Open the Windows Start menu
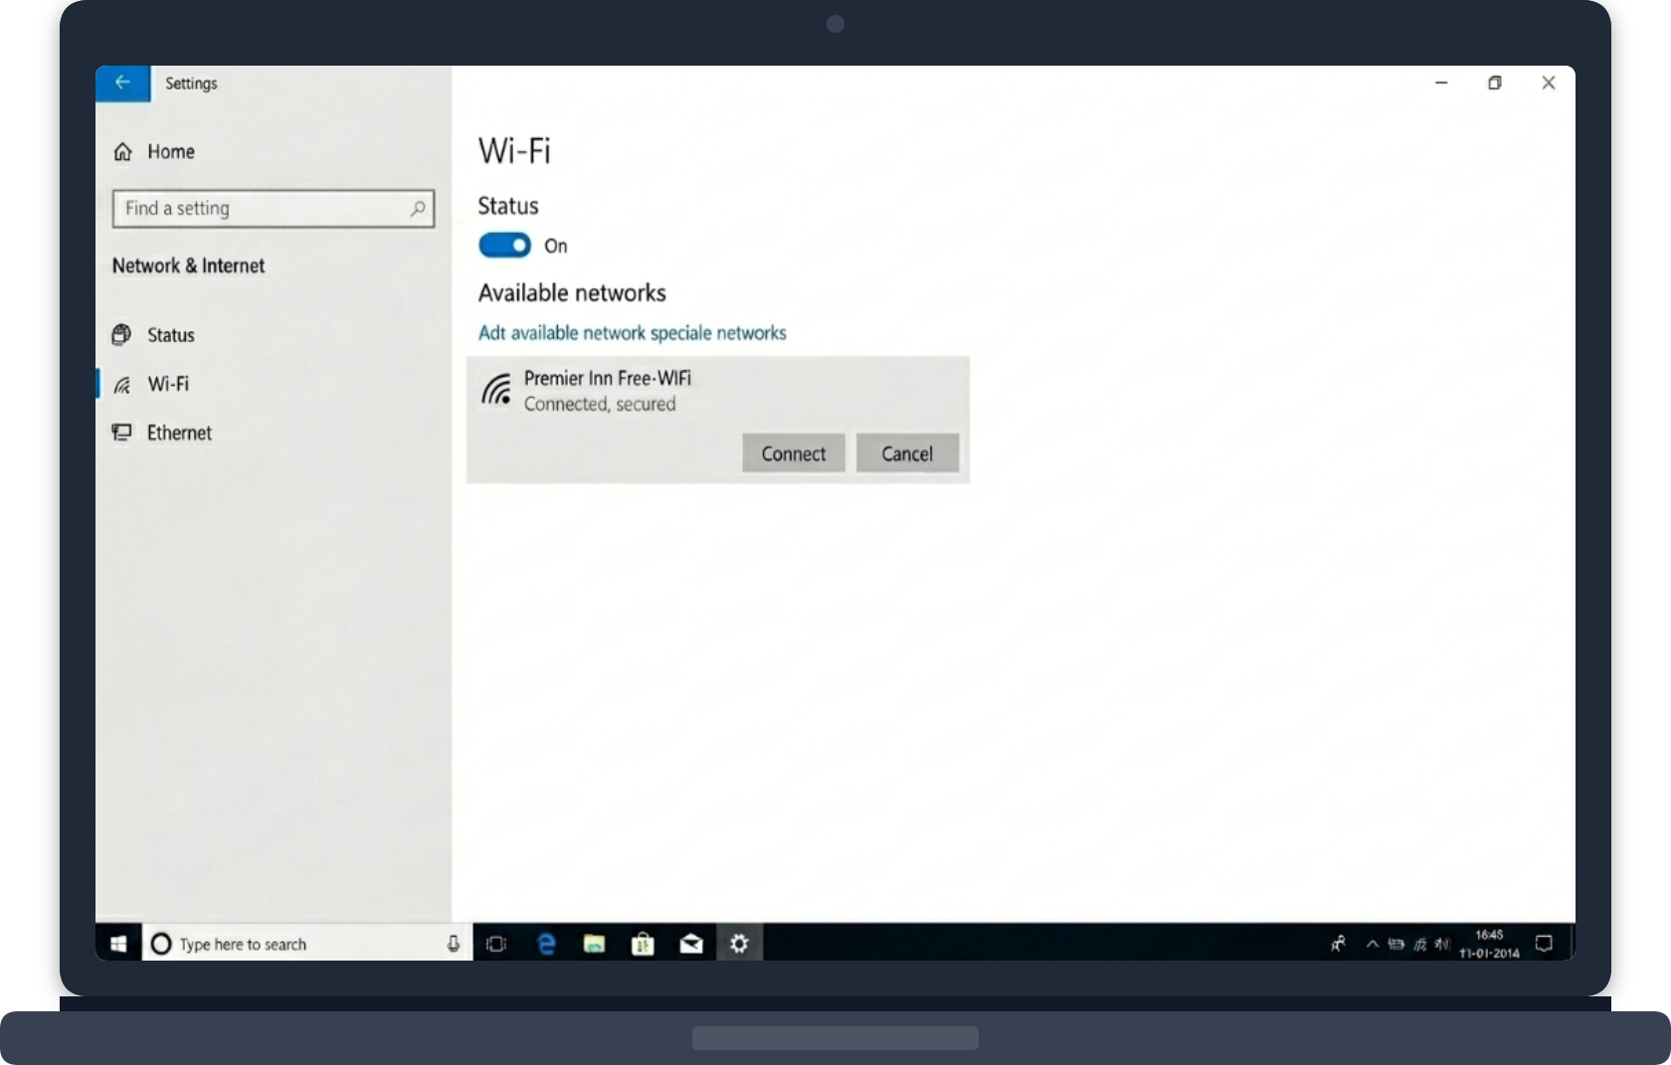 pos(118,944)
